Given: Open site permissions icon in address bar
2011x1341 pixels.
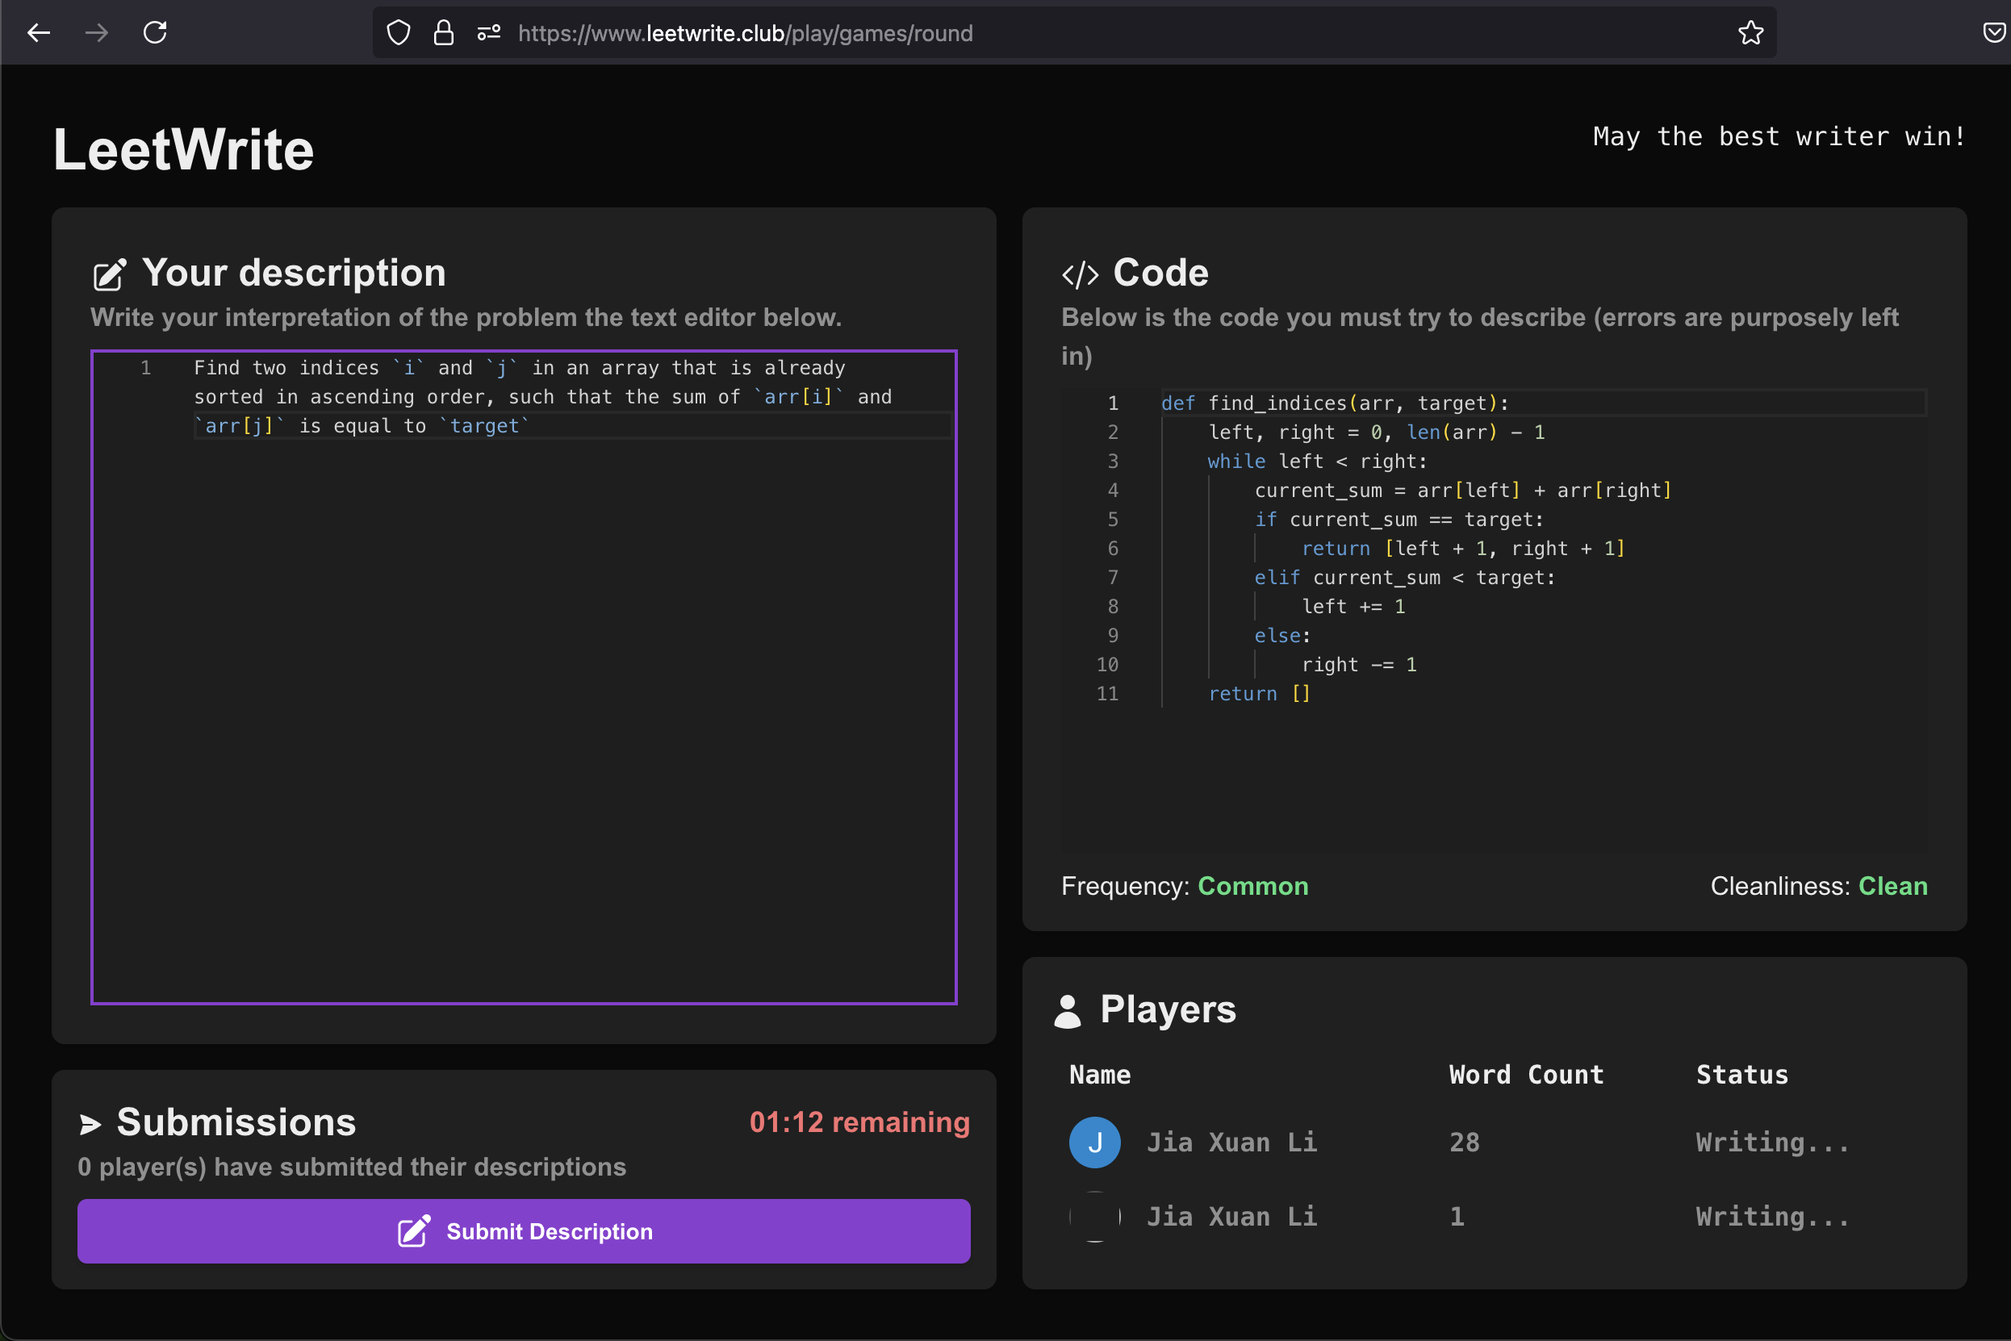Looking at the screenshot, I should click(x=488, y=33).
